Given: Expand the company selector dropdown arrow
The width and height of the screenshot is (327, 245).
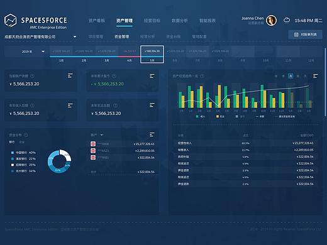Looking at the screenshot, I should pyautogui.click(x=75, y=37).
